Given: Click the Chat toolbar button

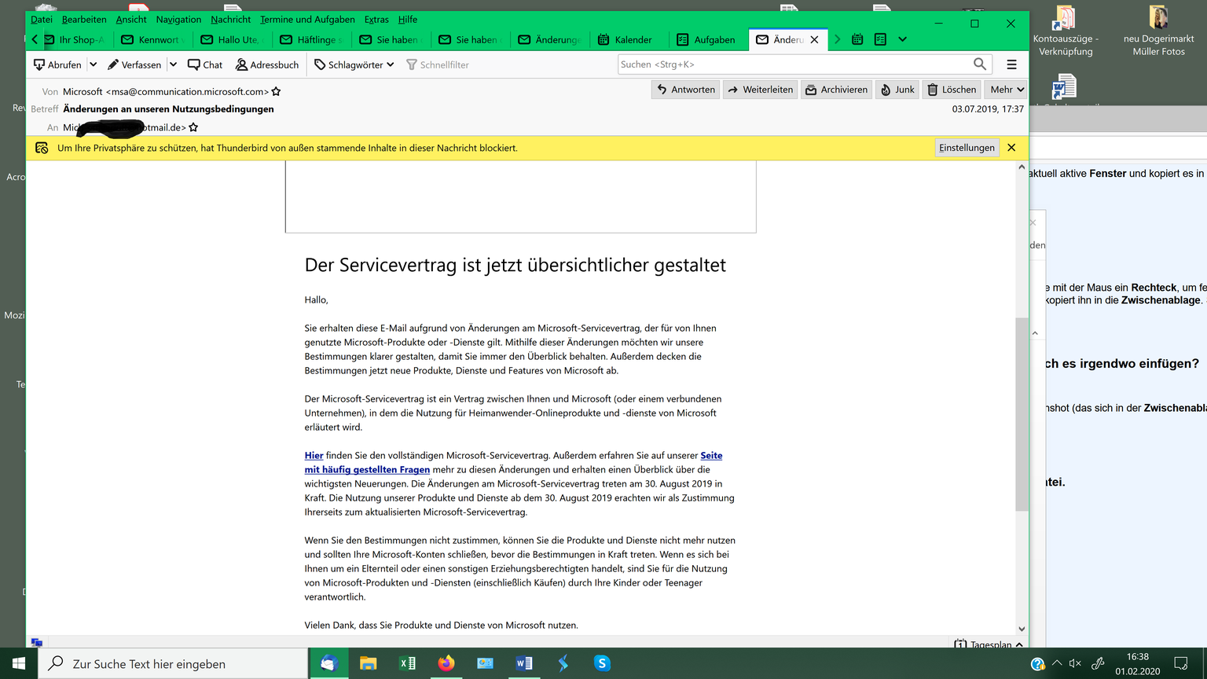Looking at the screenshot, I should click(205, 64).
